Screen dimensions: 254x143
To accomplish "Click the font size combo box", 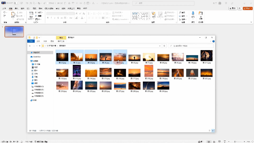I will click(71, 14).
